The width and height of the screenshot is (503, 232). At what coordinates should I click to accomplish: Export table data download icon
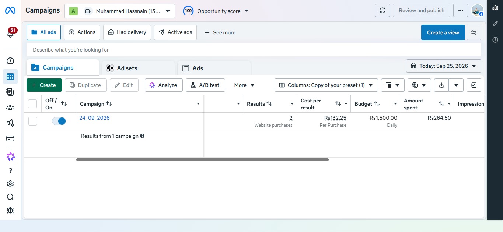point(441,85)
